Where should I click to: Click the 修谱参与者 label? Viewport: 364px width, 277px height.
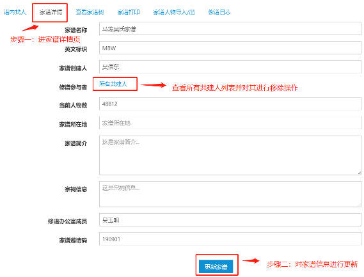(x=73, y=87)
